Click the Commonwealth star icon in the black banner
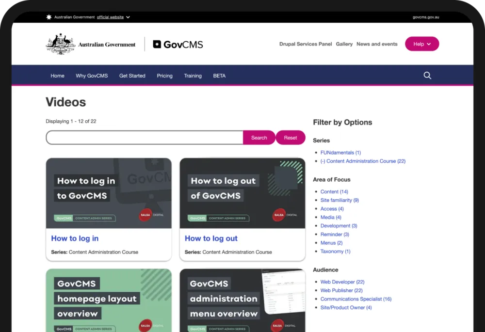The height and width of the screenshot is (332, 485). [48, 16]
